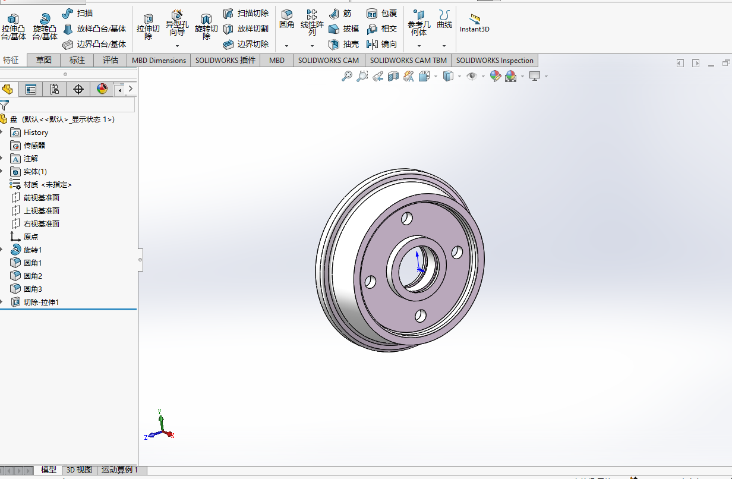Click the Apply Scene icon
The width and height of the screenshot is (732, 479).
511,76
